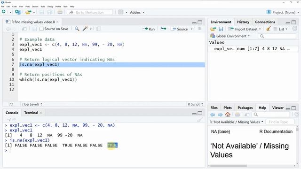Switch to the Plots tab
The width and height of the screenshot is (301, 169).
click(228, 108)
